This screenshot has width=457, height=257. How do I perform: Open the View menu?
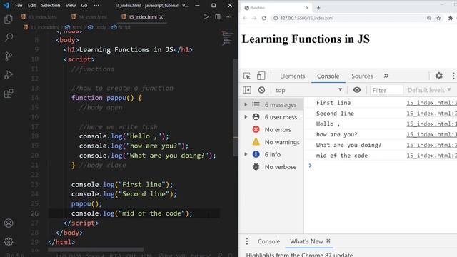click(x=71, y=5)
